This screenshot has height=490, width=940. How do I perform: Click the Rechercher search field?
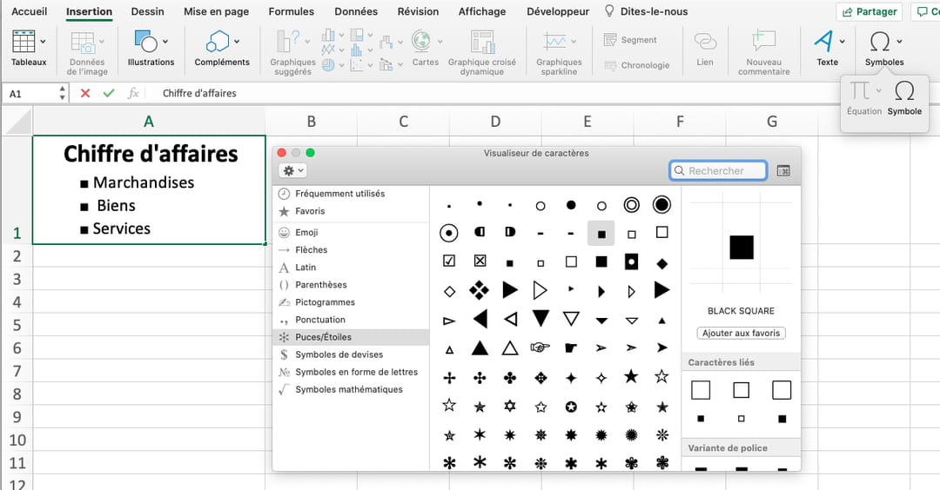[x=718, y=170]
